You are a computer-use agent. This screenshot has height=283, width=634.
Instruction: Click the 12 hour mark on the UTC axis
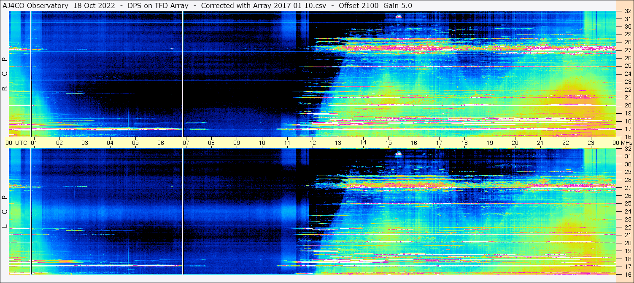pos(313,143)
